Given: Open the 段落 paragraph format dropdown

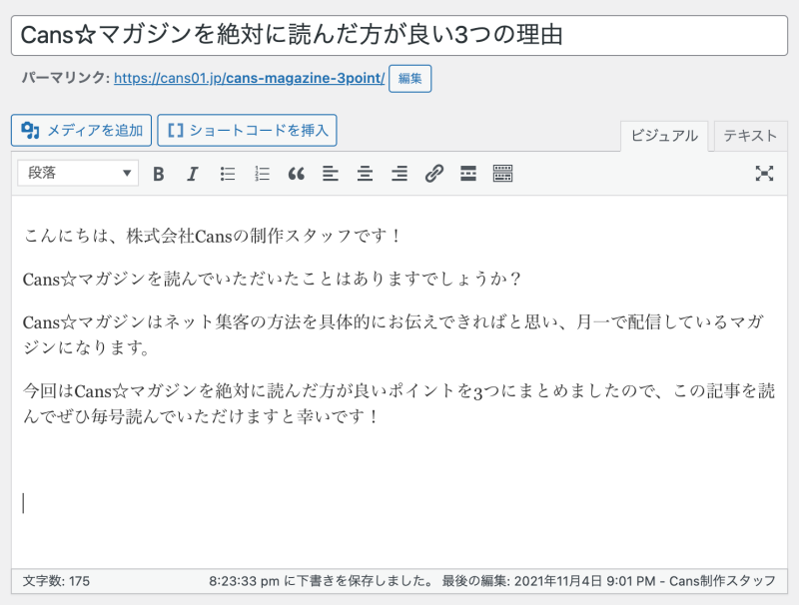Looking at the screenshot, I should tap(78, 174).
